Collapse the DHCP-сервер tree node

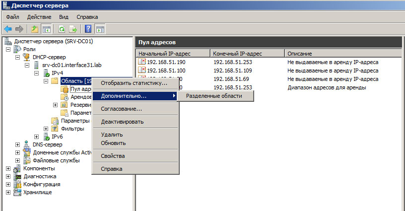tap(17, 57)
